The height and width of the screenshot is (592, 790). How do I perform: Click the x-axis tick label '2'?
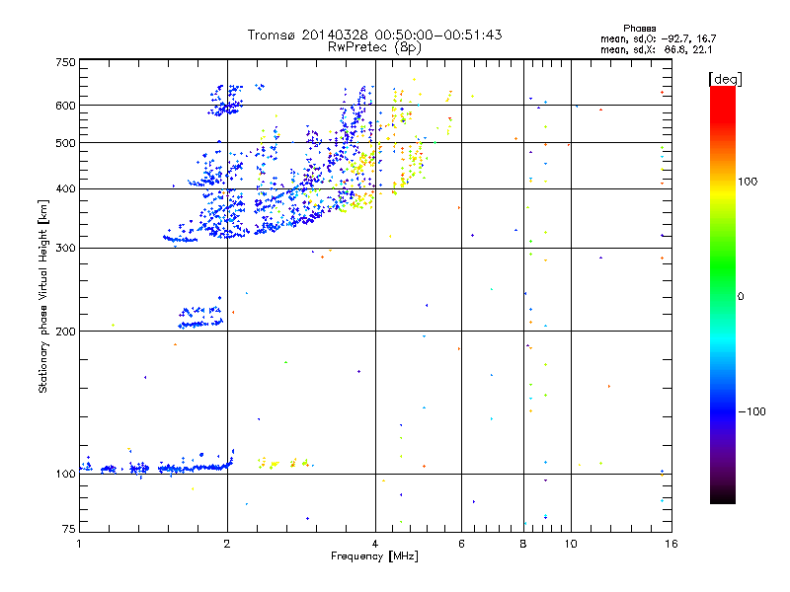point(227,544)
